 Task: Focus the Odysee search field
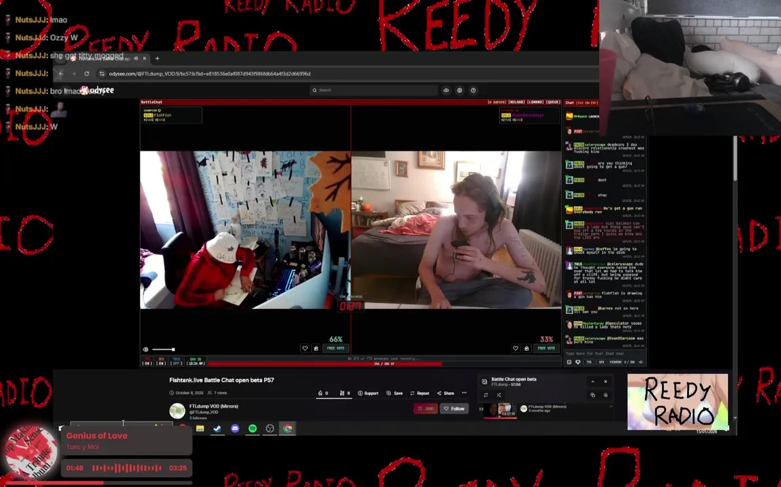[x=374, y=90]
